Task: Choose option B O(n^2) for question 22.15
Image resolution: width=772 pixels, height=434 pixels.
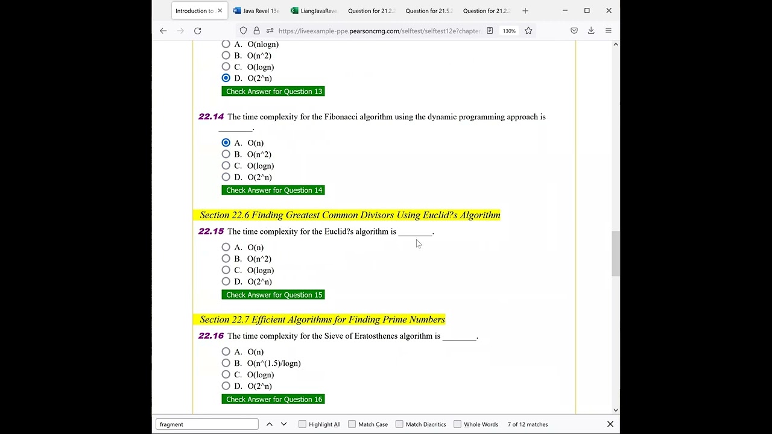Action: point(226,259)
